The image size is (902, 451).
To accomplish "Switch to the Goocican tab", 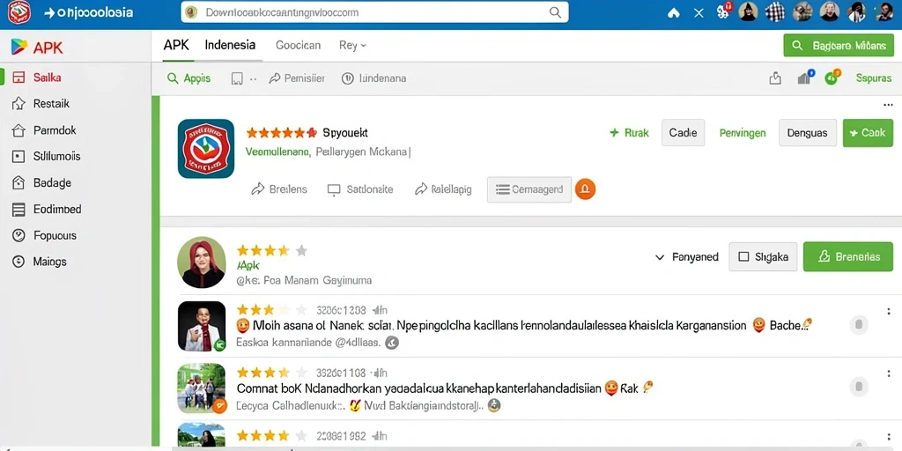I will pos(298,45).
